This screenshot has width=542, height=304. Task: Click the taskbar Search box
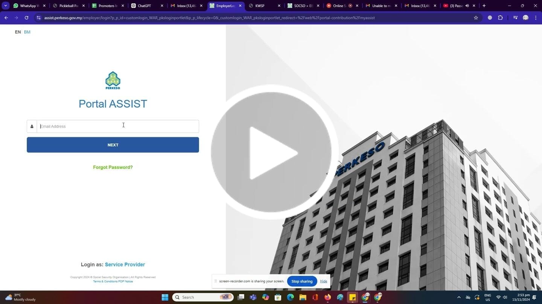pyautogui.click(x=203, y=297)
